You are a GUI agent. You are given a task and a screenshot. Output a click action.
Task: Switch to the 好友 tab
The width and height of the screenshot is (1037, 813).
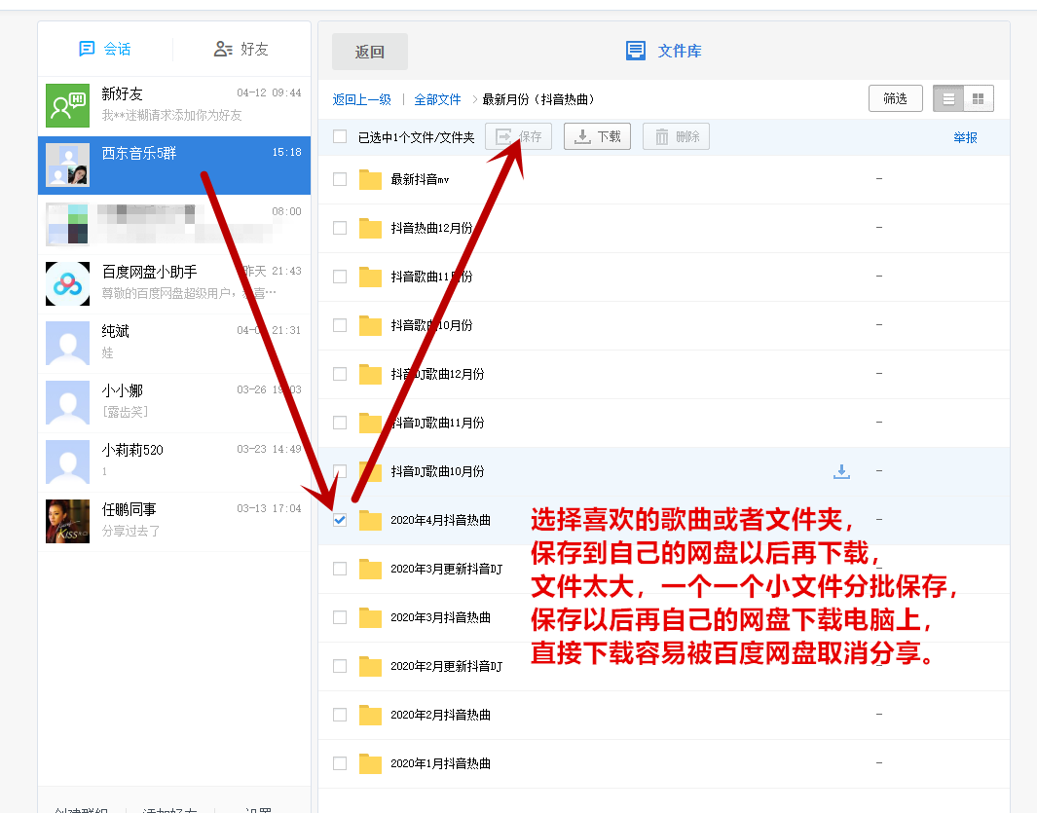tap(241, 49)
